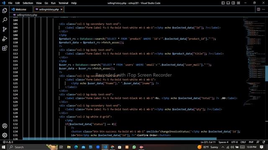The height and width of the screenshot is (150, 268).
Task: Click the vertical scrollbar thumb in editor
Action: coord(266,73)
